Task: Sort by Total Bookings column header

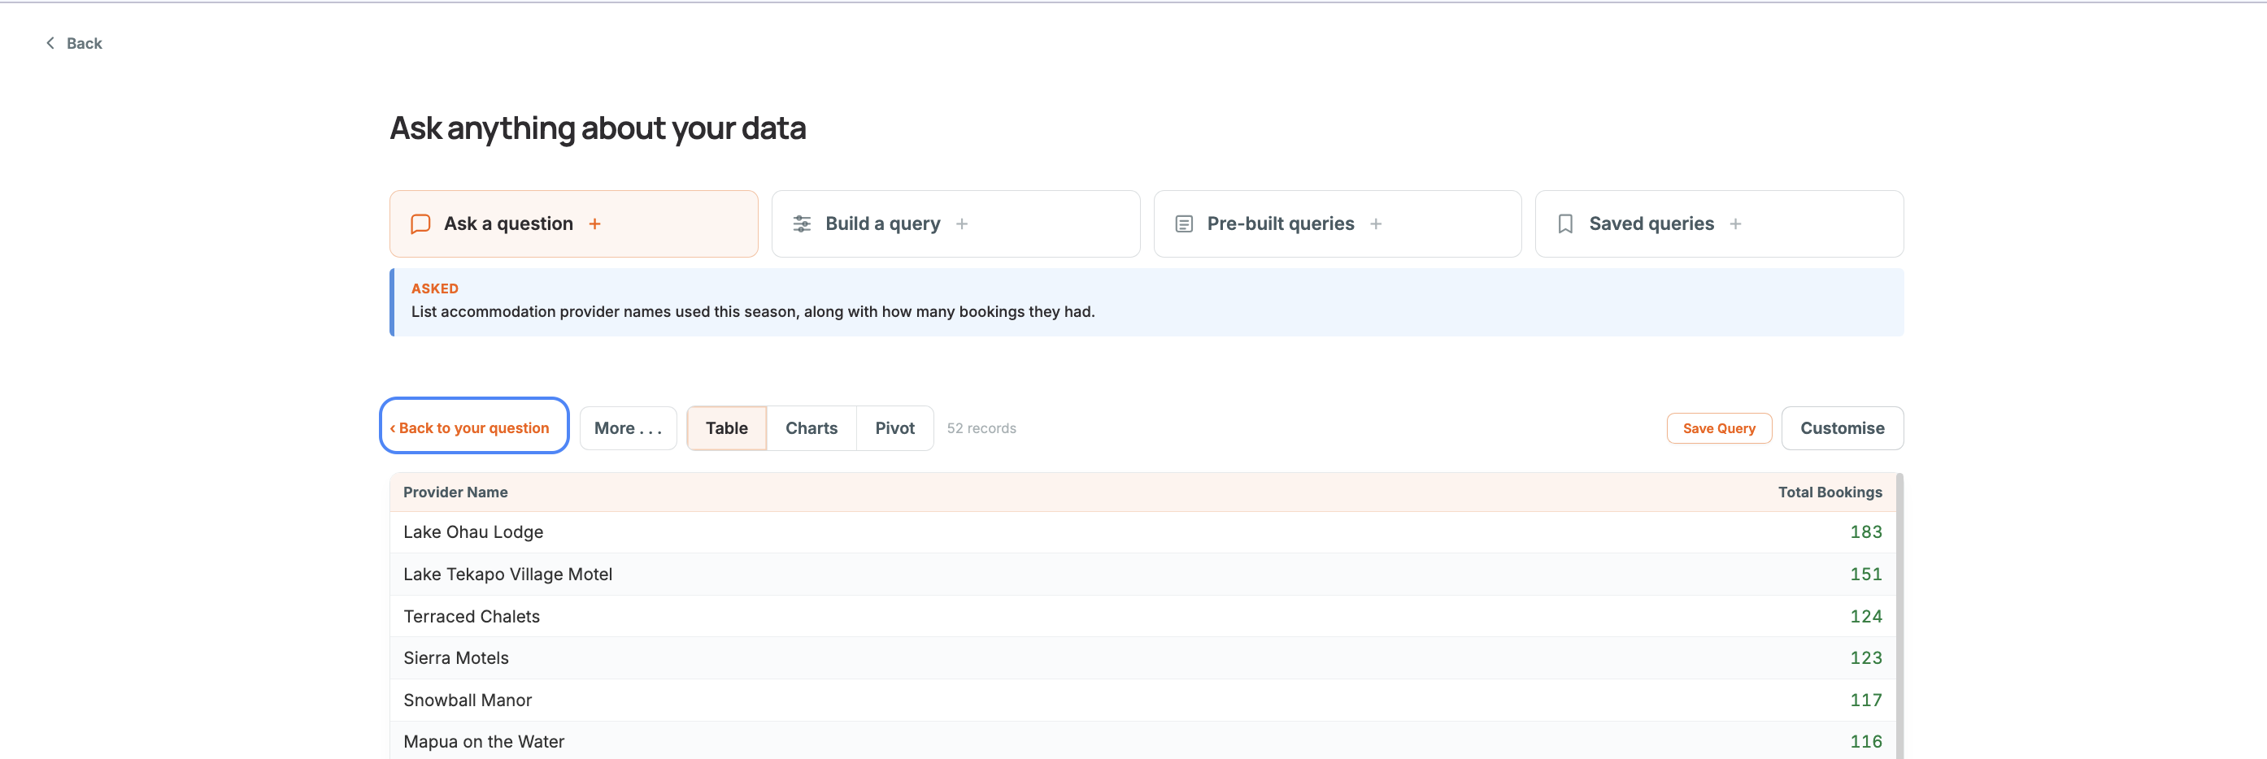Action: [1830, 492]
